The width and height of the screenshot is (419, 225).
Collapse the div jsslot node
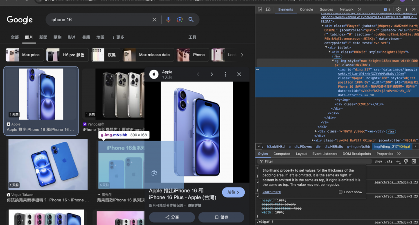tap(326, 47)
